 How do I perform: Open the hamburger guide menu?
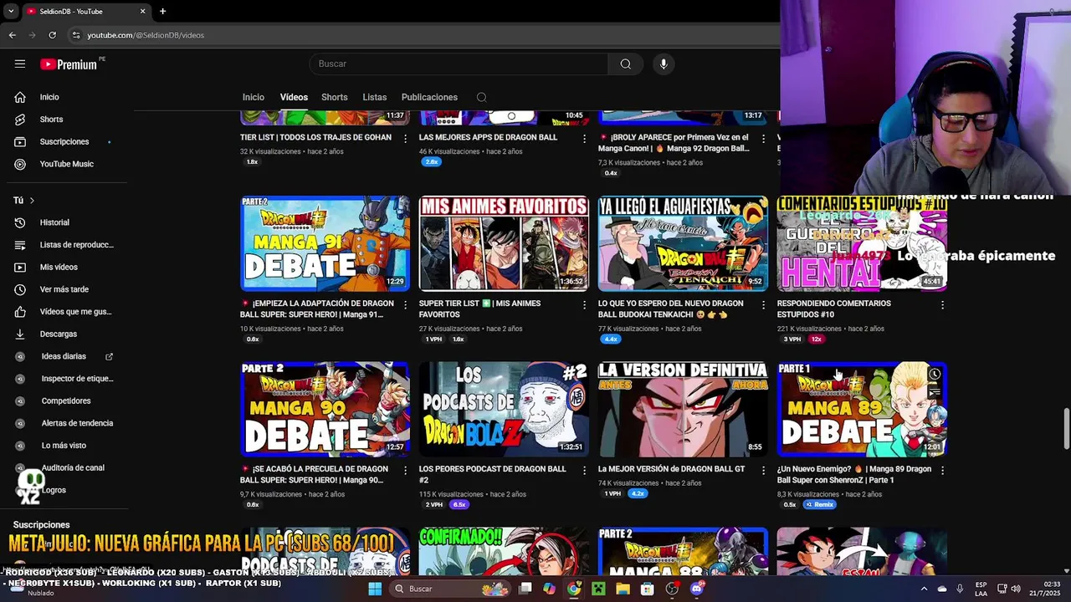pyautogui.click(x=20, y=64)
